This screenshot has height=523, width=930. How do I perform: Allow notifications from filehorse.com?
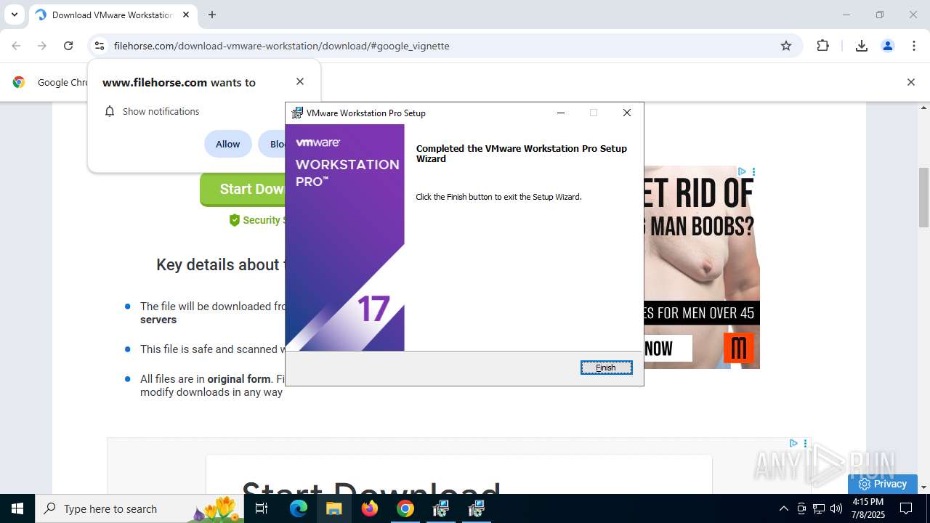pos(227,144)
